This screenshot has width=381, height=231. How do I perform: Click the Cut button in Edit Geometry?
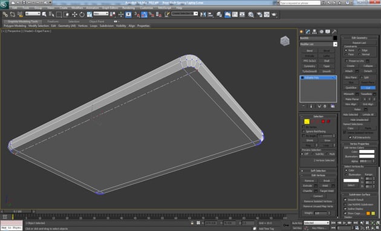click(368, 88)
